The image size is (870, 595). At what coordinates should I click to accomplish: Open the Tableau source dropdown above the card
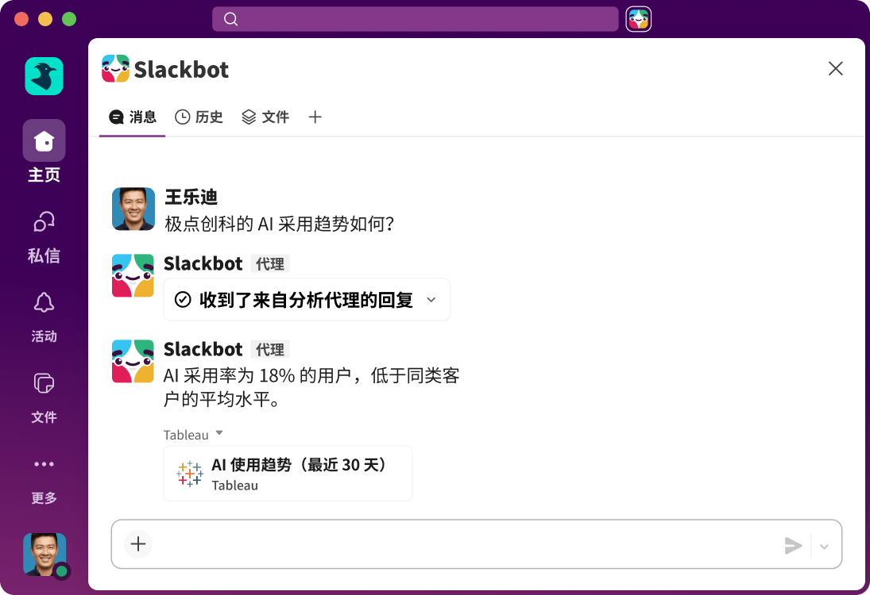192,434
